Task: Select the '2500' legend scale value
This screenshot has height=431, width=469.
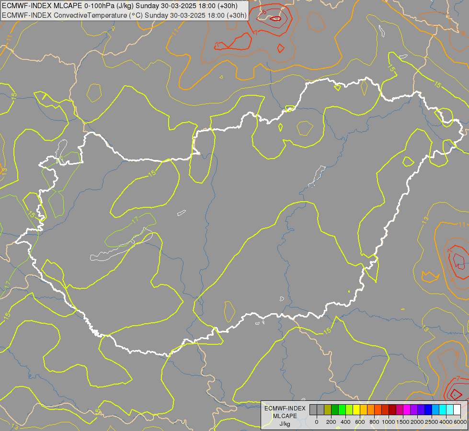Action: tap(432, 422)
